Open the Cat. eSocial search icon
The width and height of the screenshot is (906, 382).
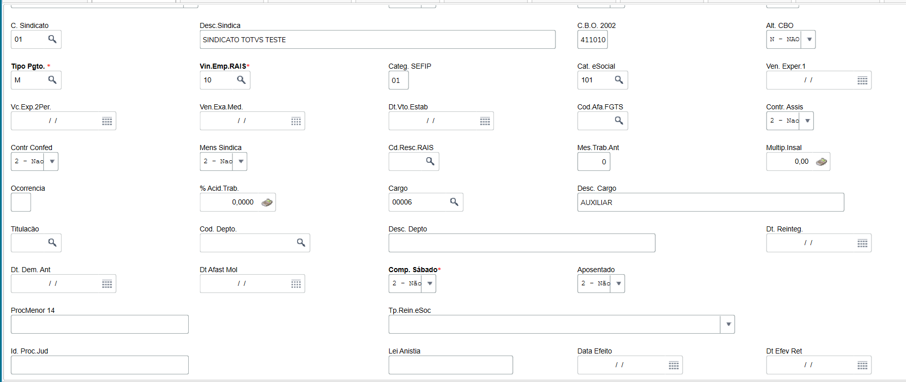(x=619, y=80)
